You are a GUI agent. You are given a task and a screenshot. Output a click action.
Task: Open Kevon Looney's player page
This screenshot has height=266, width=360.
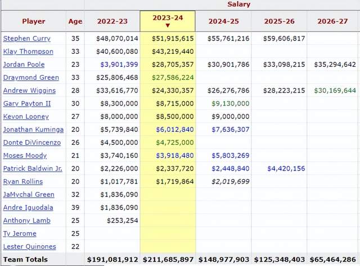pyautogui.click(x=26, y=117)
